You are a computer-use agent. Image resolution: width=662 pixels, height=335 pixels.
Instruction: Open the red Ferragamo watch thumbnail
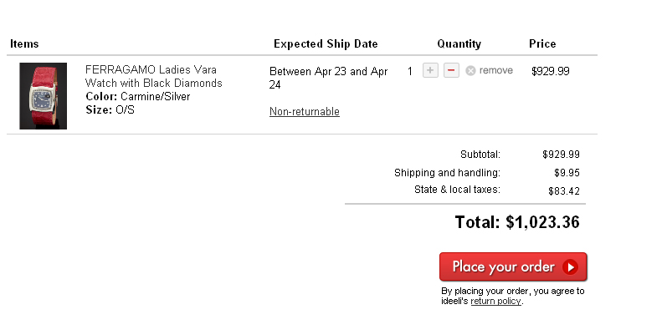point(43,96)
